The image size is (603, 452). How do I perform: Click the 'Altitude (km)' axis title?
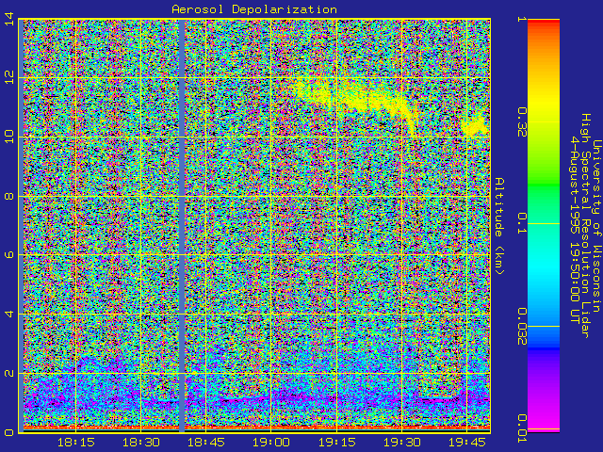click(499, 226)
